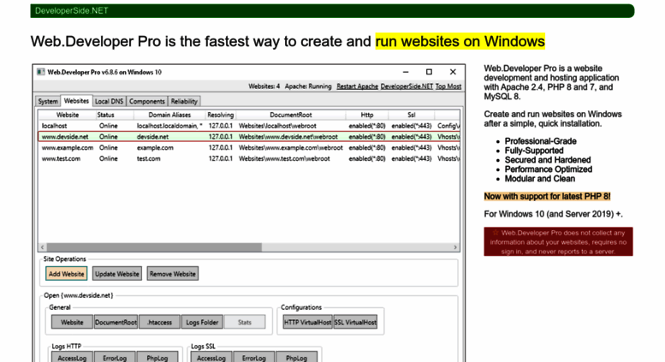This screenshot has width=665, height=362.
Task: Open the ErrorLog under Logs SSL
Action: 254,358
